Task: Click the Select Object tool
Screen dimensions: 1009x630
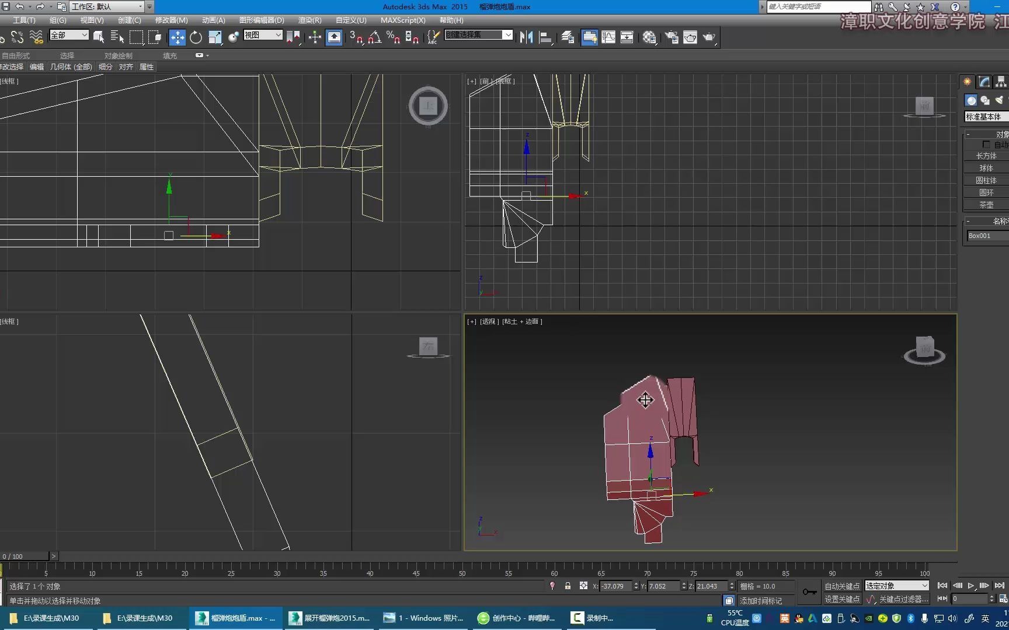Action: coord(99,37)
